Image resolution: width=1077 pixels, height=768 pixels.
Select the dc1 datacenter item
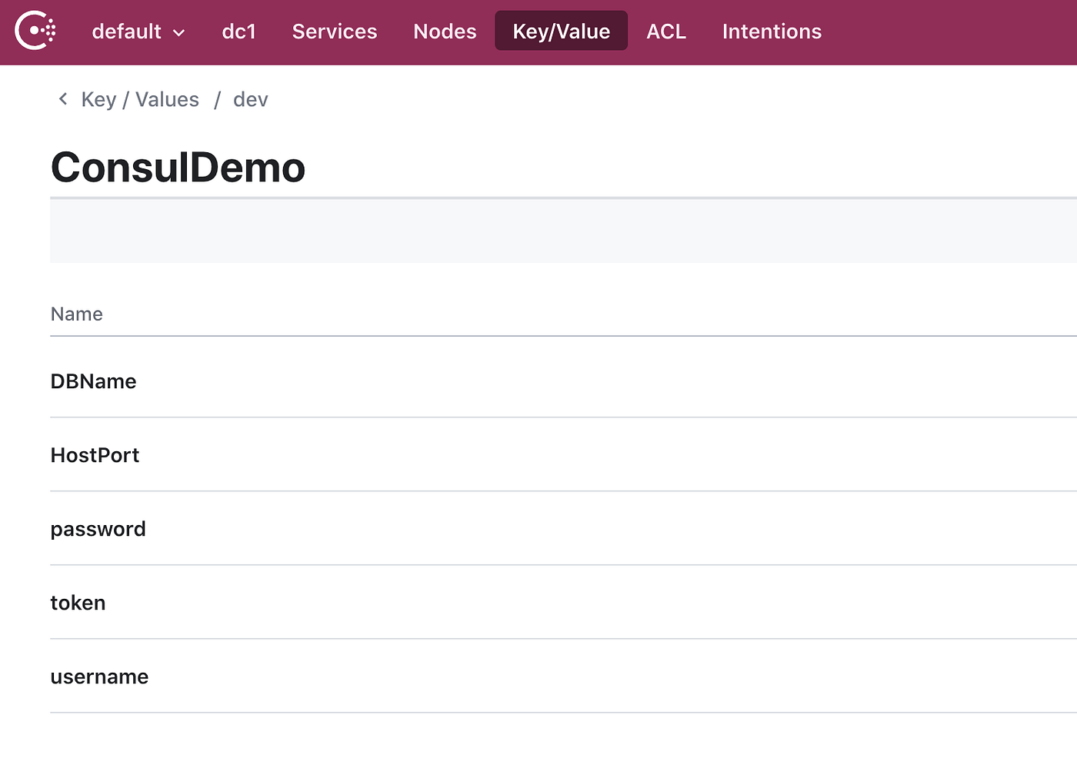pos(238,32)
